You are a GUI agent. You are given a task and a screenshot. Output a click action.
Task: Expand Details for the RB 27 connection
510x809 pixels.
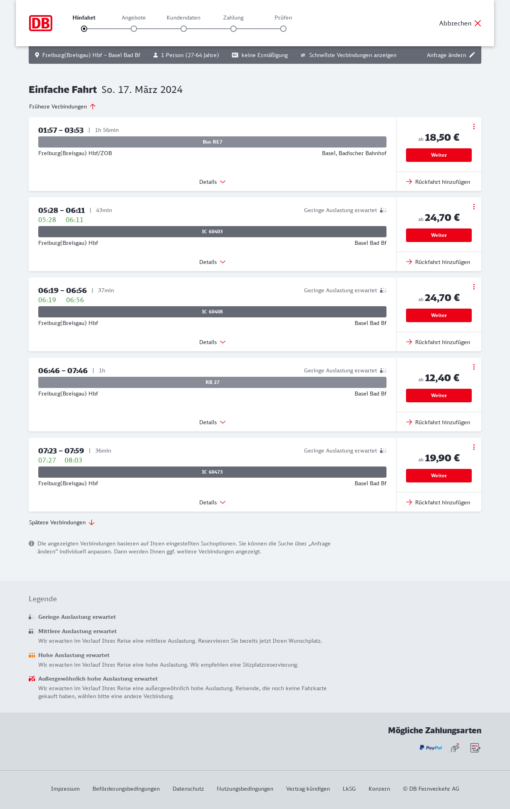[212, 422]
